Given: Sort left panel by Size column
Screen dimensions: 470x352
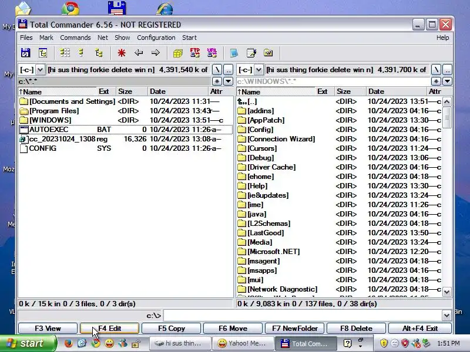Looking at the screenshot, I should click(x=132, y=92).
